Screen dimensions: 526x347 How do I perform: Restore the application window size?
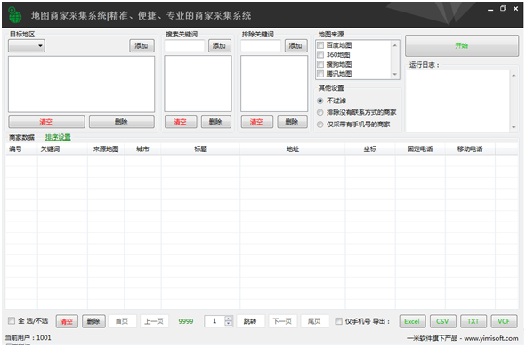click(503, 8)
